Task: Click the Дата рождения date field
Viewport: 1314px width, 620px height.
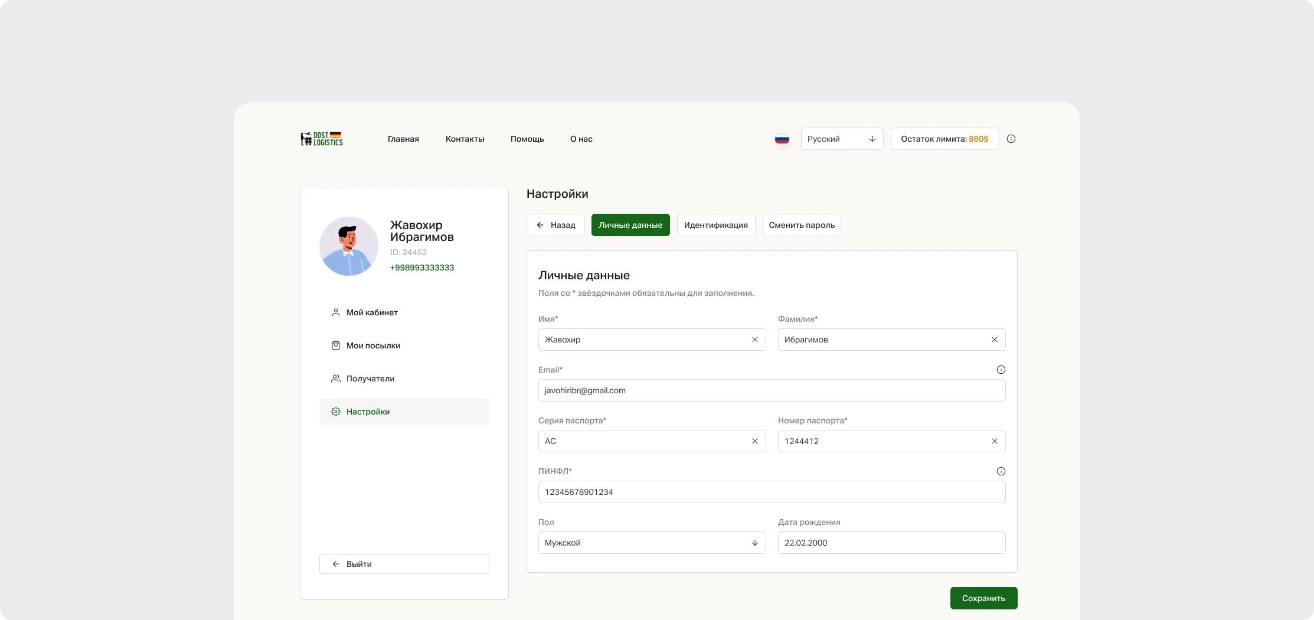Action: click(x=892, y=543)
